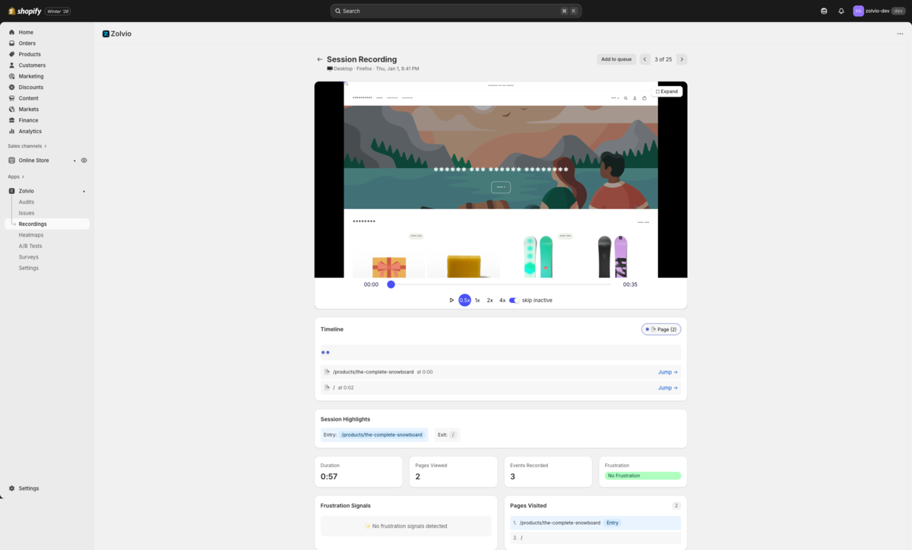Go to the next recording with the chevron
The height and width of the screenshot is (550, 912).
click(682, 59)
